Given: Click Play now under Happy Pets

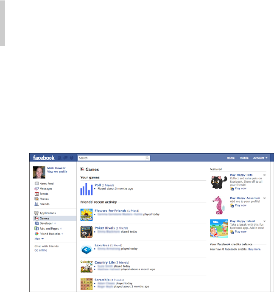Looking at the screenshot, I should (240, 188).
